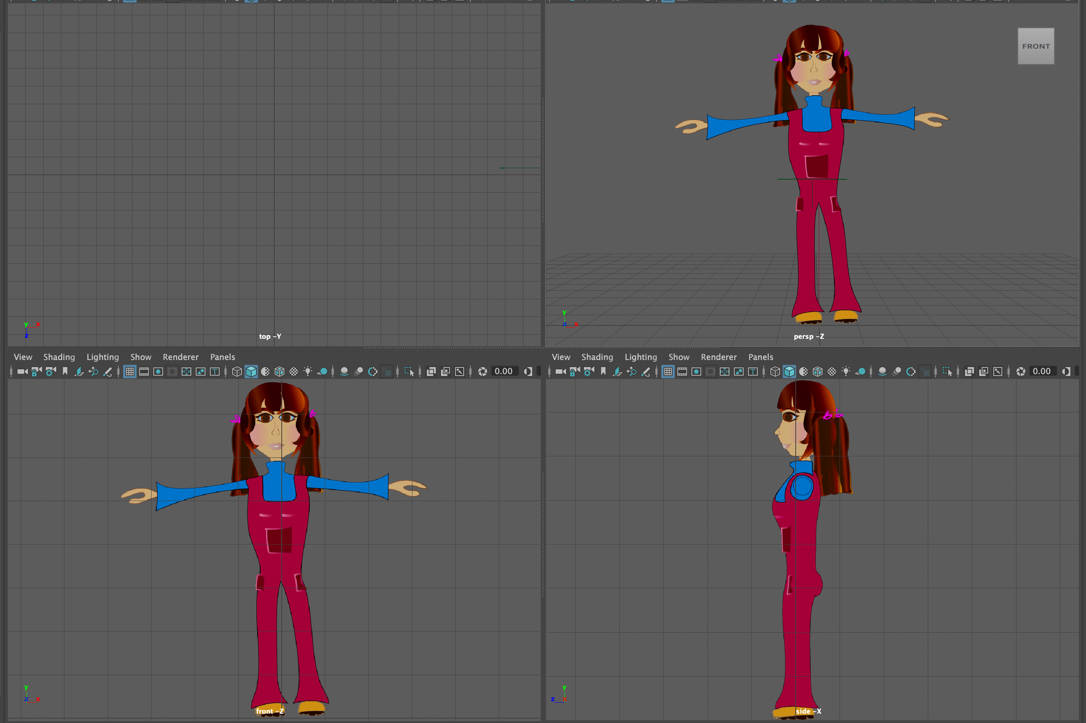Toggle Grid display in front view toolbar
The width and height of the screenshot is (1086, 723).
tap(130, 372)
